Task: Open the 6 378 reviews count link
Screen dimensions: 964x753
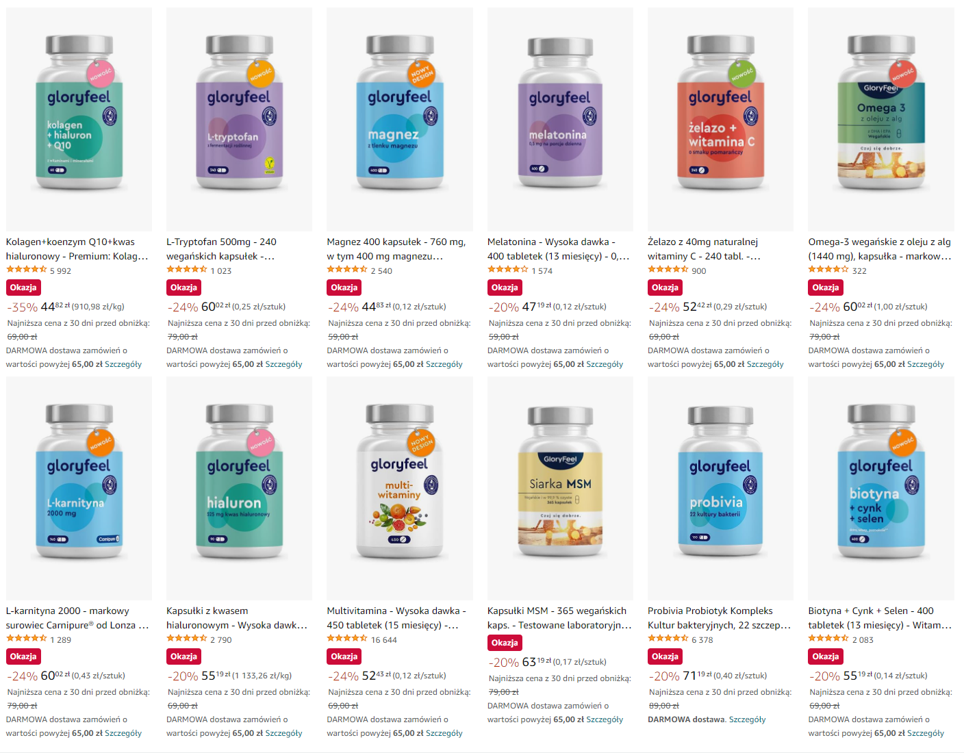Action: tap(702, 640)
